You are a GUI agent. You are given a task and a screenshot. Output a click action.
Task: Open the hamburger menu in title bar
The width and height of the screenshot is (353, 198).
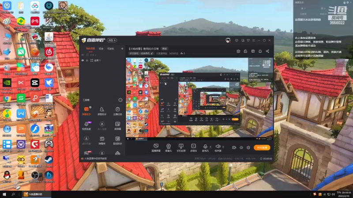click(x=253, y=40)
